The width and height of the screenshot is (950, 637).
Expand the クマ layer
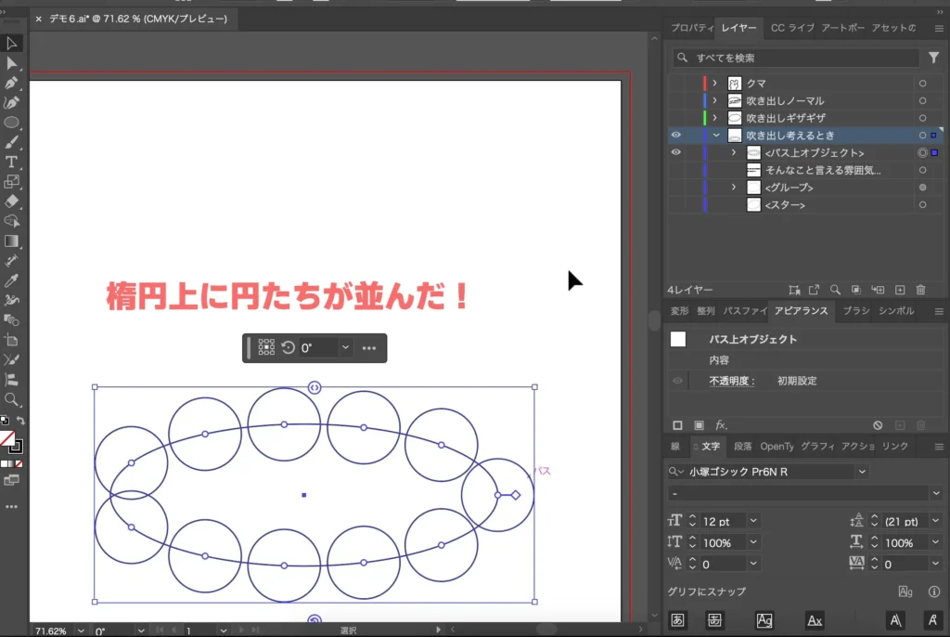pos(716,83)
